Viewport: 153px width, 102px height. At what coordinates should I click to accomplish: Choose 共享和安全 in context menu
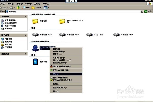pos(66,58)
